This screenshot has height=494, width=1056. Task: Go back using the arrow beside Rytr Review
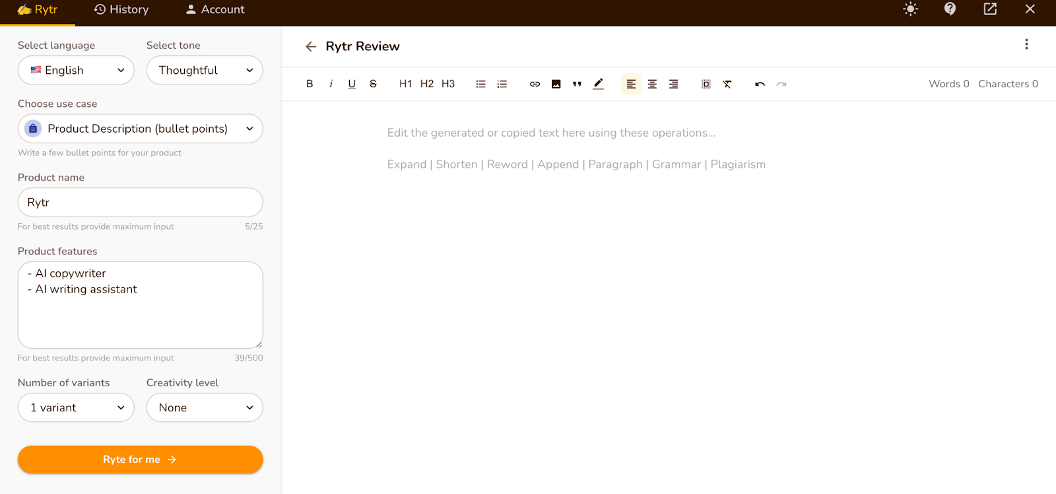click(x=311, y=46)
